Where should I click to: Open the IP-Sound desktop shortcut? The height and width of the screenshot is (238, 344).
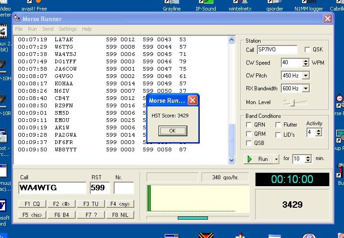pyautogui.click(x=206, y=6)
